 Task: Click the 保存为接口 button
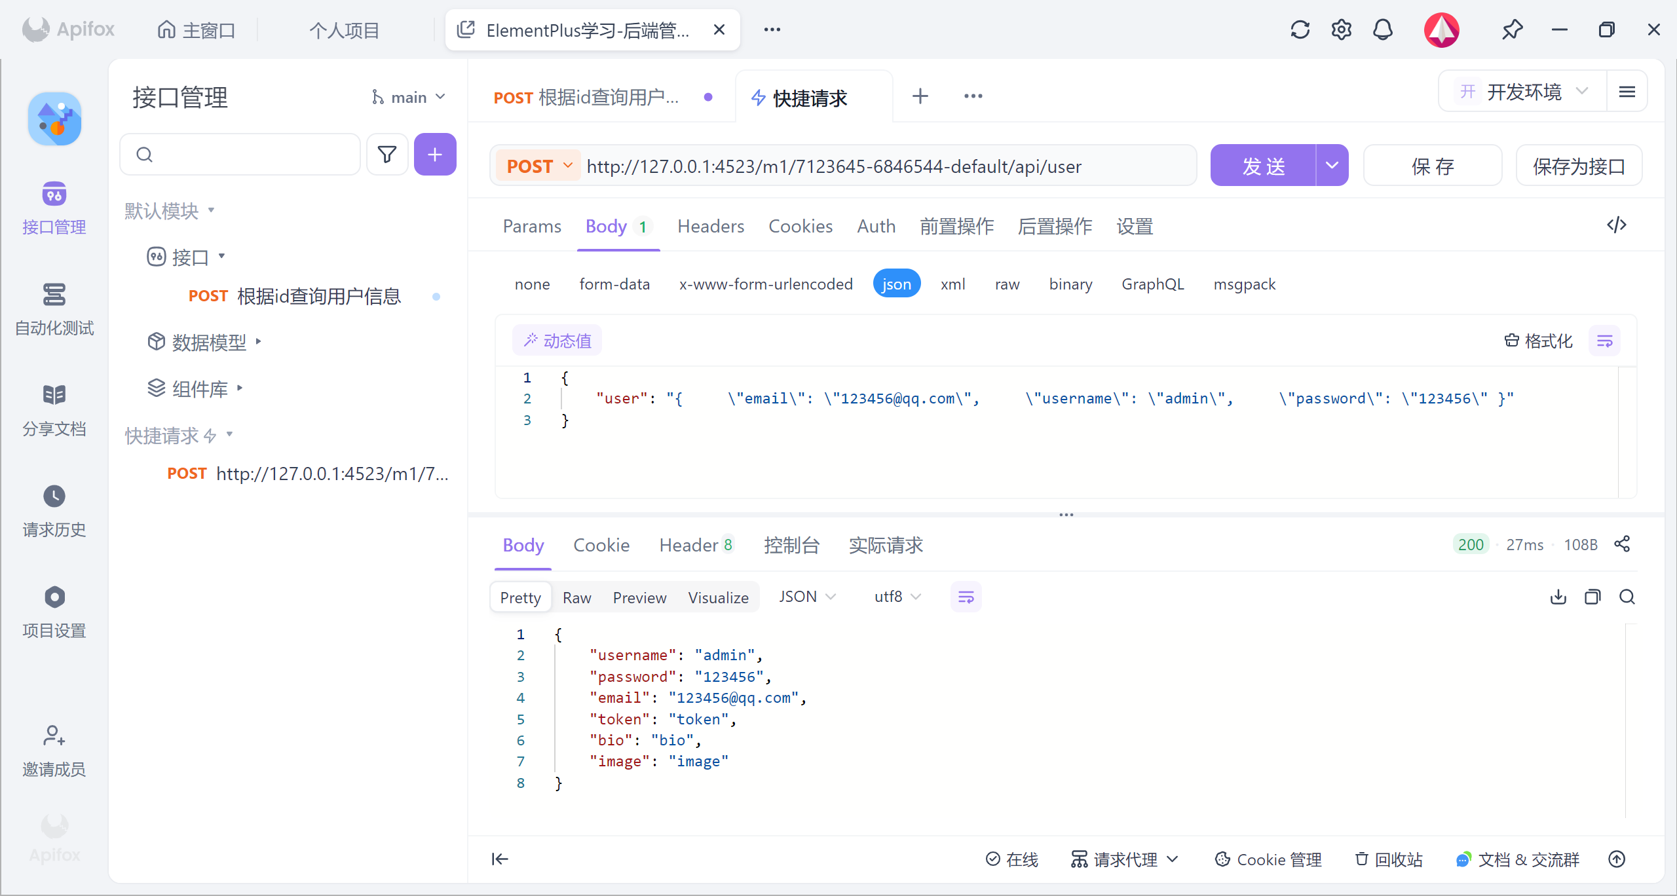1578,166
